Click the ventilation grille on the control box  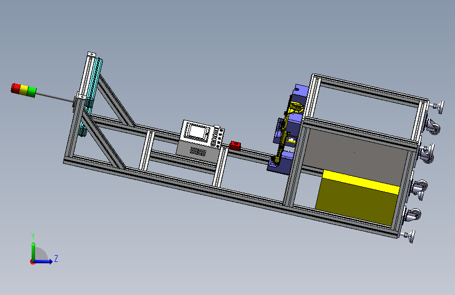[x=198, y=151]
